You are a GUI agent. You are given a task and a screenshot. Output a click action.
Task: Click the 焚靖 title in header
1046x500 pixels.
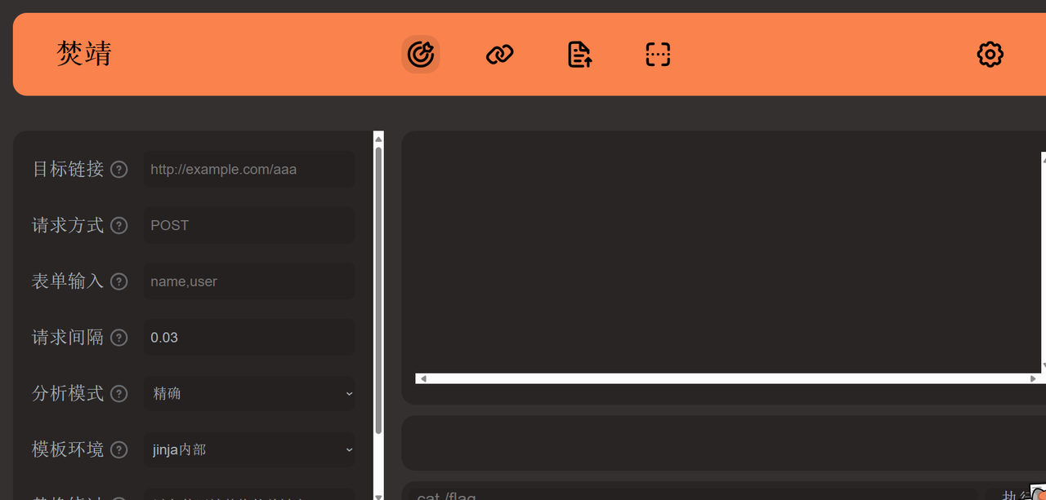[x=84, y=54]
